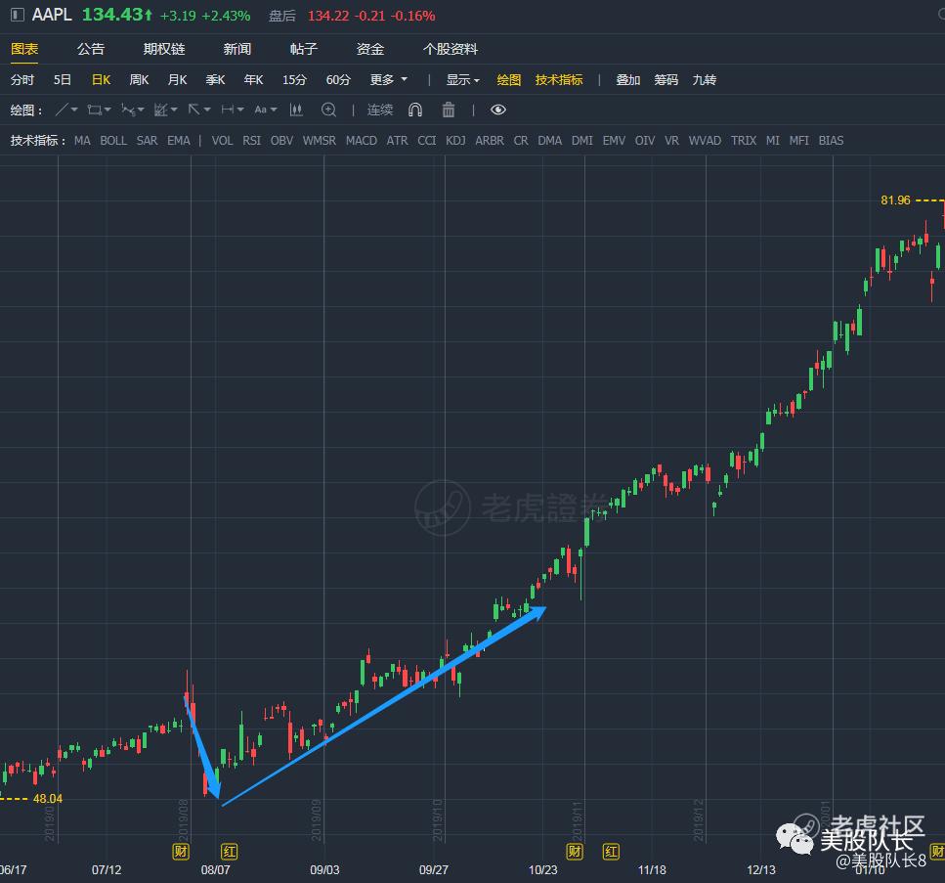Open the 个股资料 stock profile tab
The image size is (945, 883).
click(x=451, y=49)
